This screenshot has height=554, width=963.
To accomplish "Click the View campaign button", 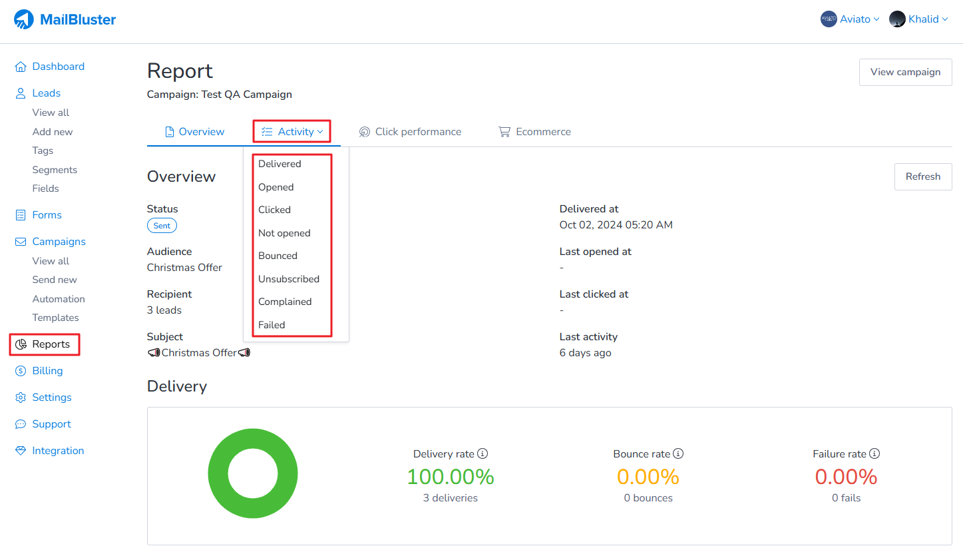I will [x=905, y=72].
